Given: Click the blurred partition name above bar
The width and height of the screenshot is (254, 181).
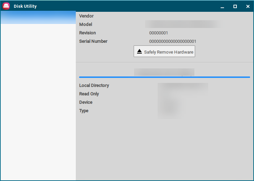Looking at the screenshot, I should 164,72.
